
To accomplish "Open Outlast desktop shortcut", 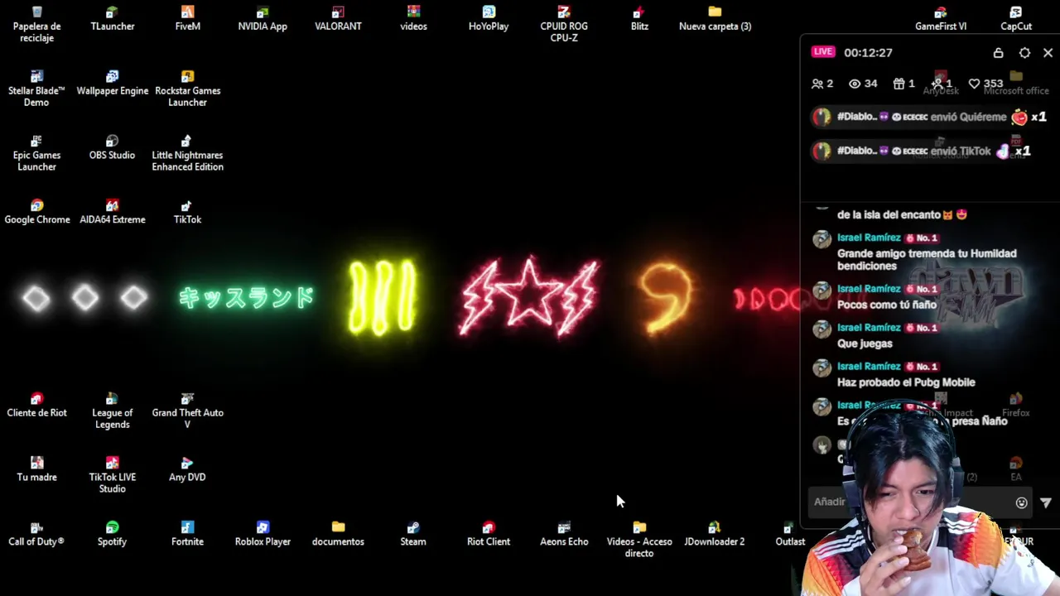I will (789, 534).
